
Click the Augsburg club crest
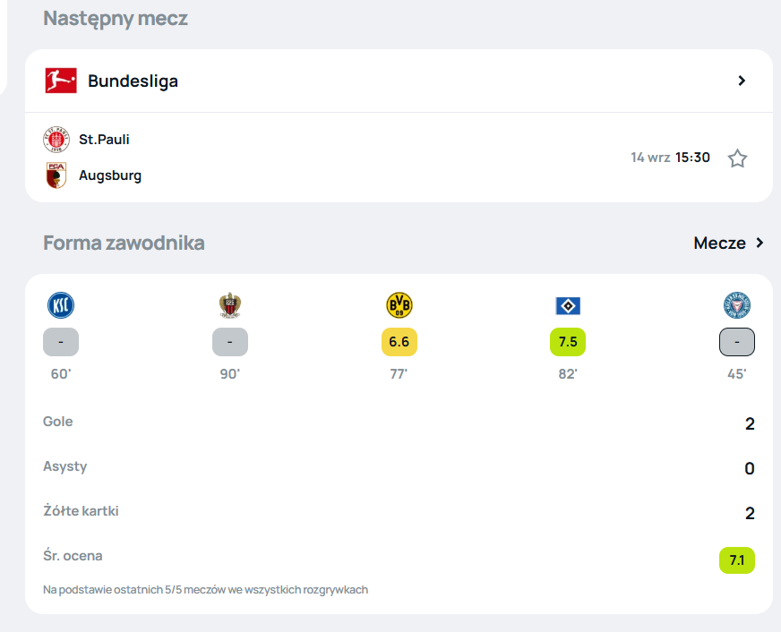(56, 175)
